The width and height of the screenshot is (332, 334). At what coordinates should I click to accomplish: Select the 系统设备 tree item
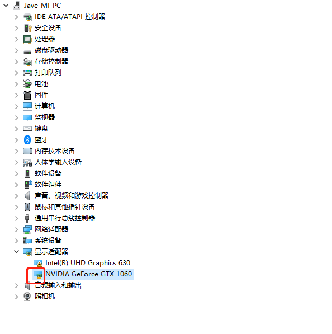(x=48, y=241)
